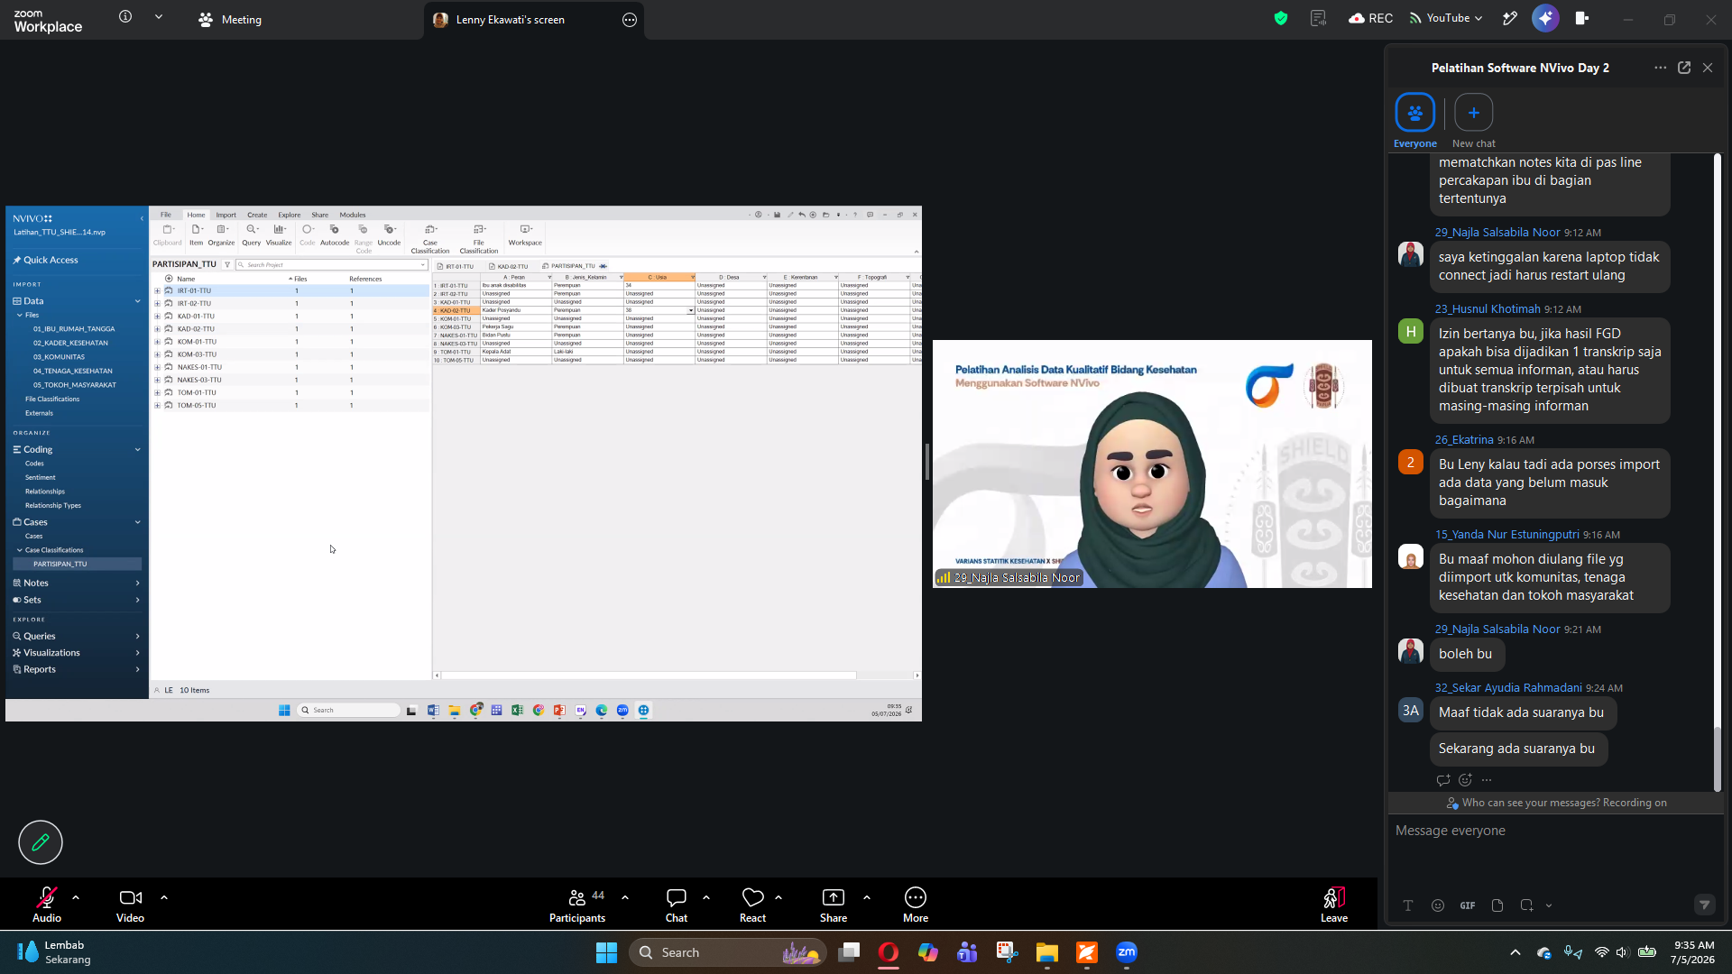The image size is (1732, 974).
Task: Show hidden system tray icons
Action: [x=1515, y=952]
